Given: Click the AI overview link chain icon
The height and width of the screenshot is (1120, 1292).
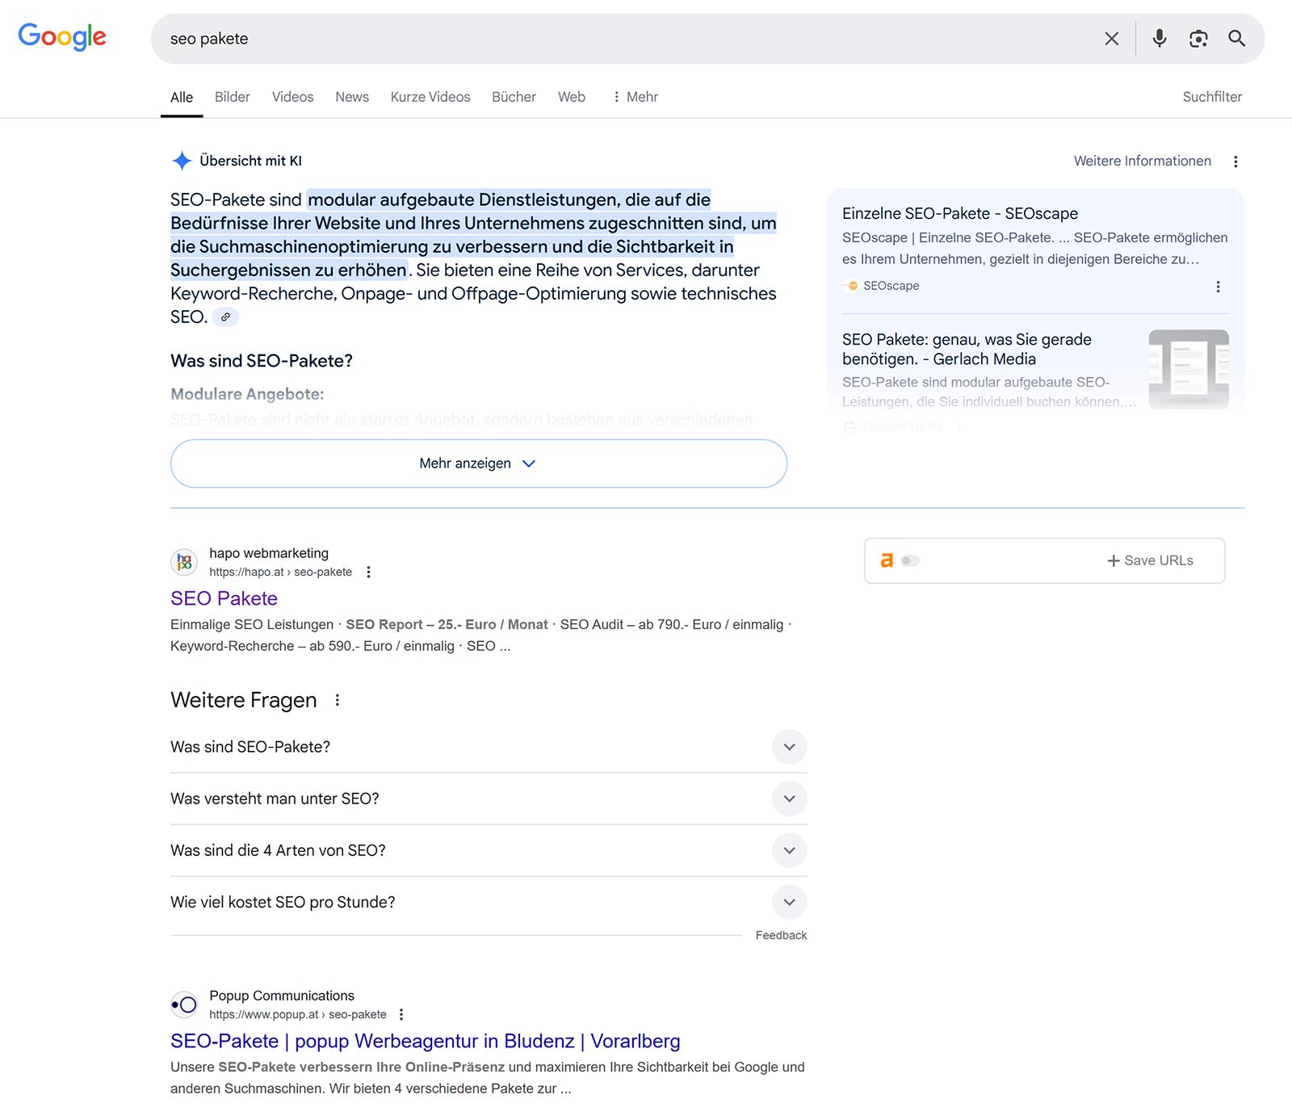Looking at the screenshot, I should [x=225, y=317].
